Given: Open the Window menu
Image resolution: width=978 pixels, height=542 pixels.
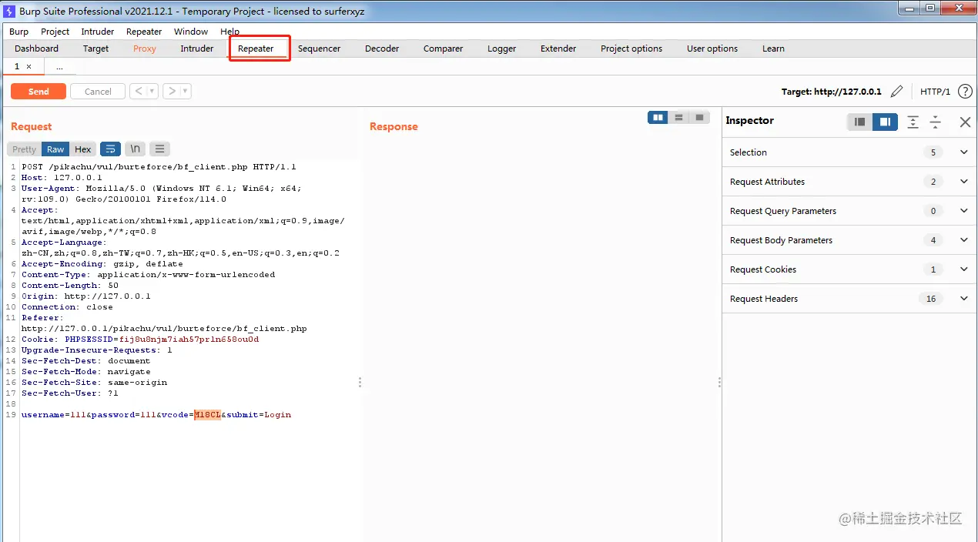Looking at the screenshot, I should pos(191,32).
